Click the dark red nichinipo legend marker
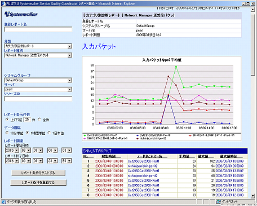The width and height of the screenshot is (257, 206). 138,138
